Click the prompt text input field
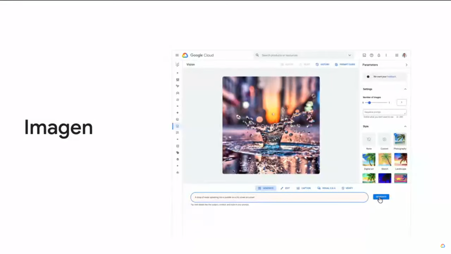The image size is (451, 254). pyautogui.click(x=279, y=197)
